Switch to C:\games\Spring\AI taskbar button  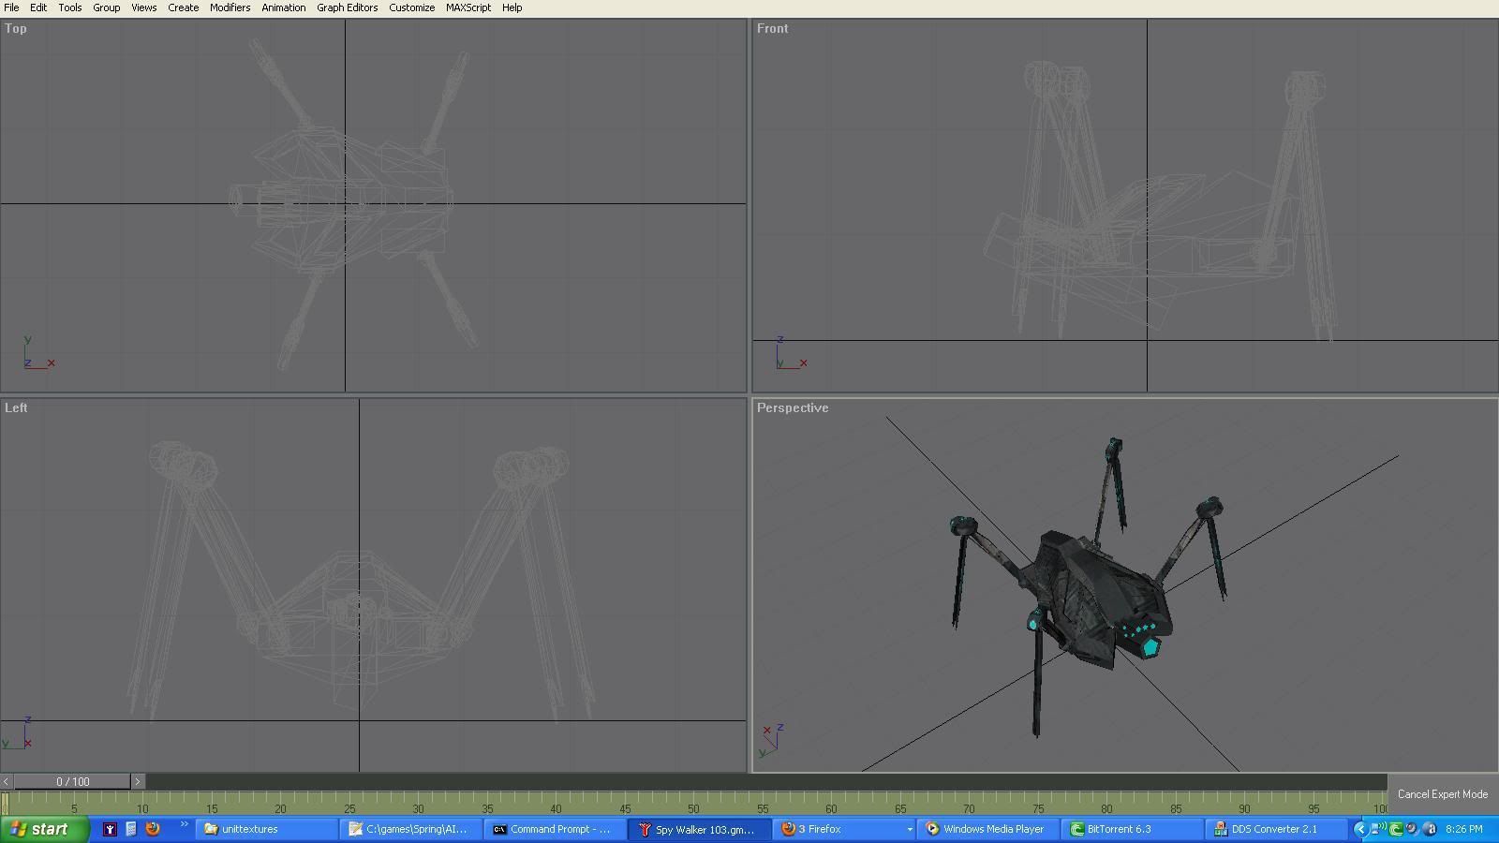click(412, 829)
